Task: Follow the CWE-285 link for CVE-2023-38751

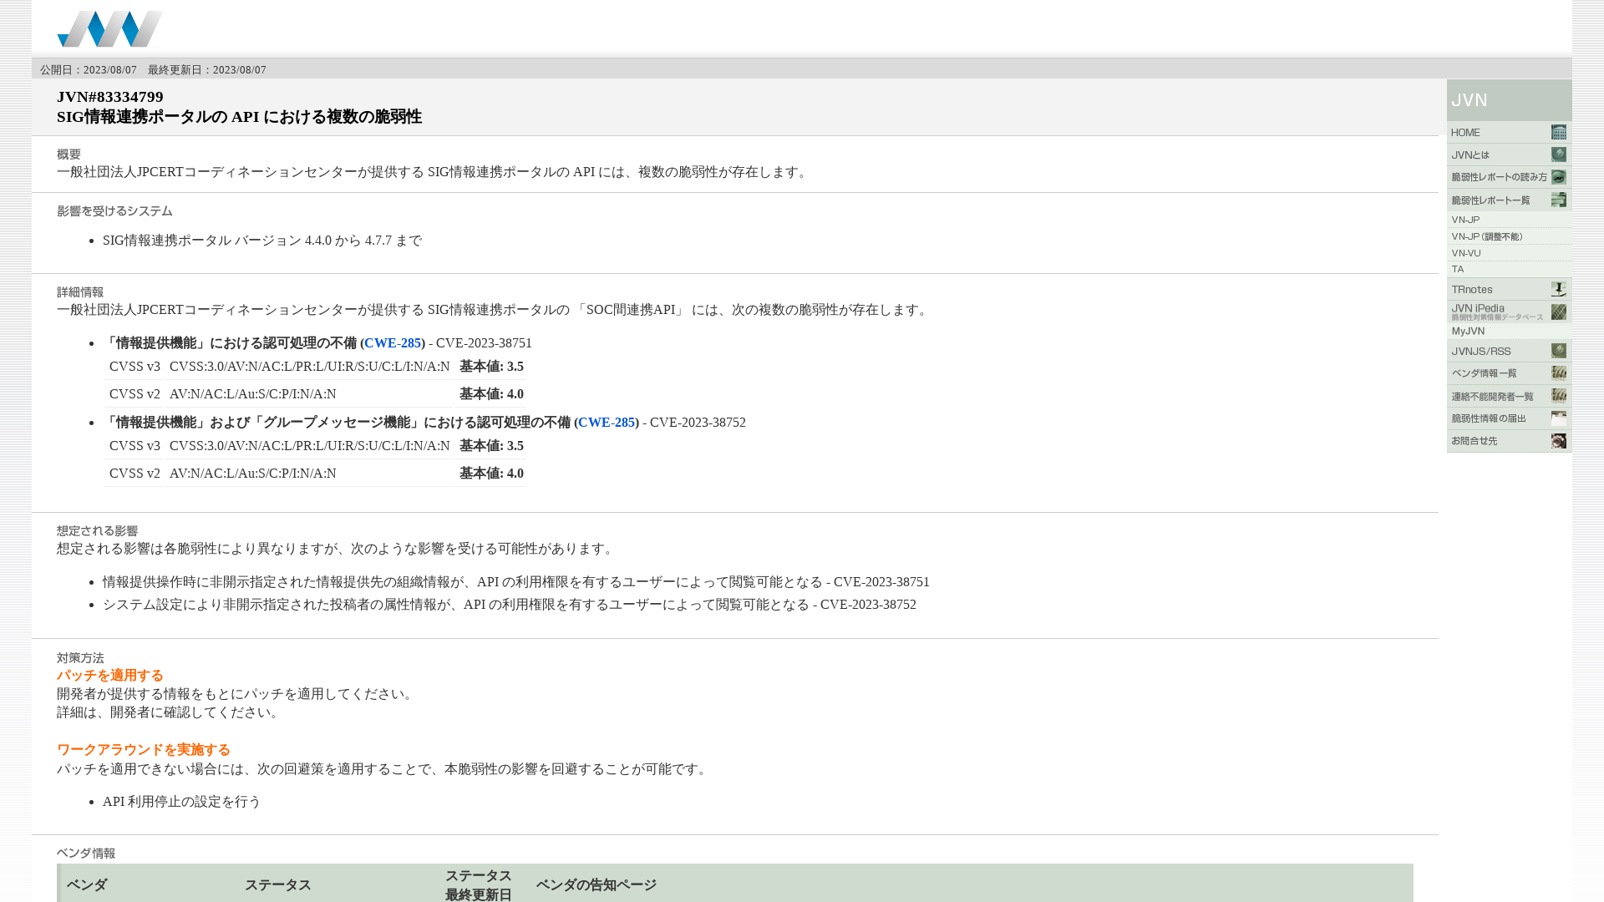Action: 393,343
